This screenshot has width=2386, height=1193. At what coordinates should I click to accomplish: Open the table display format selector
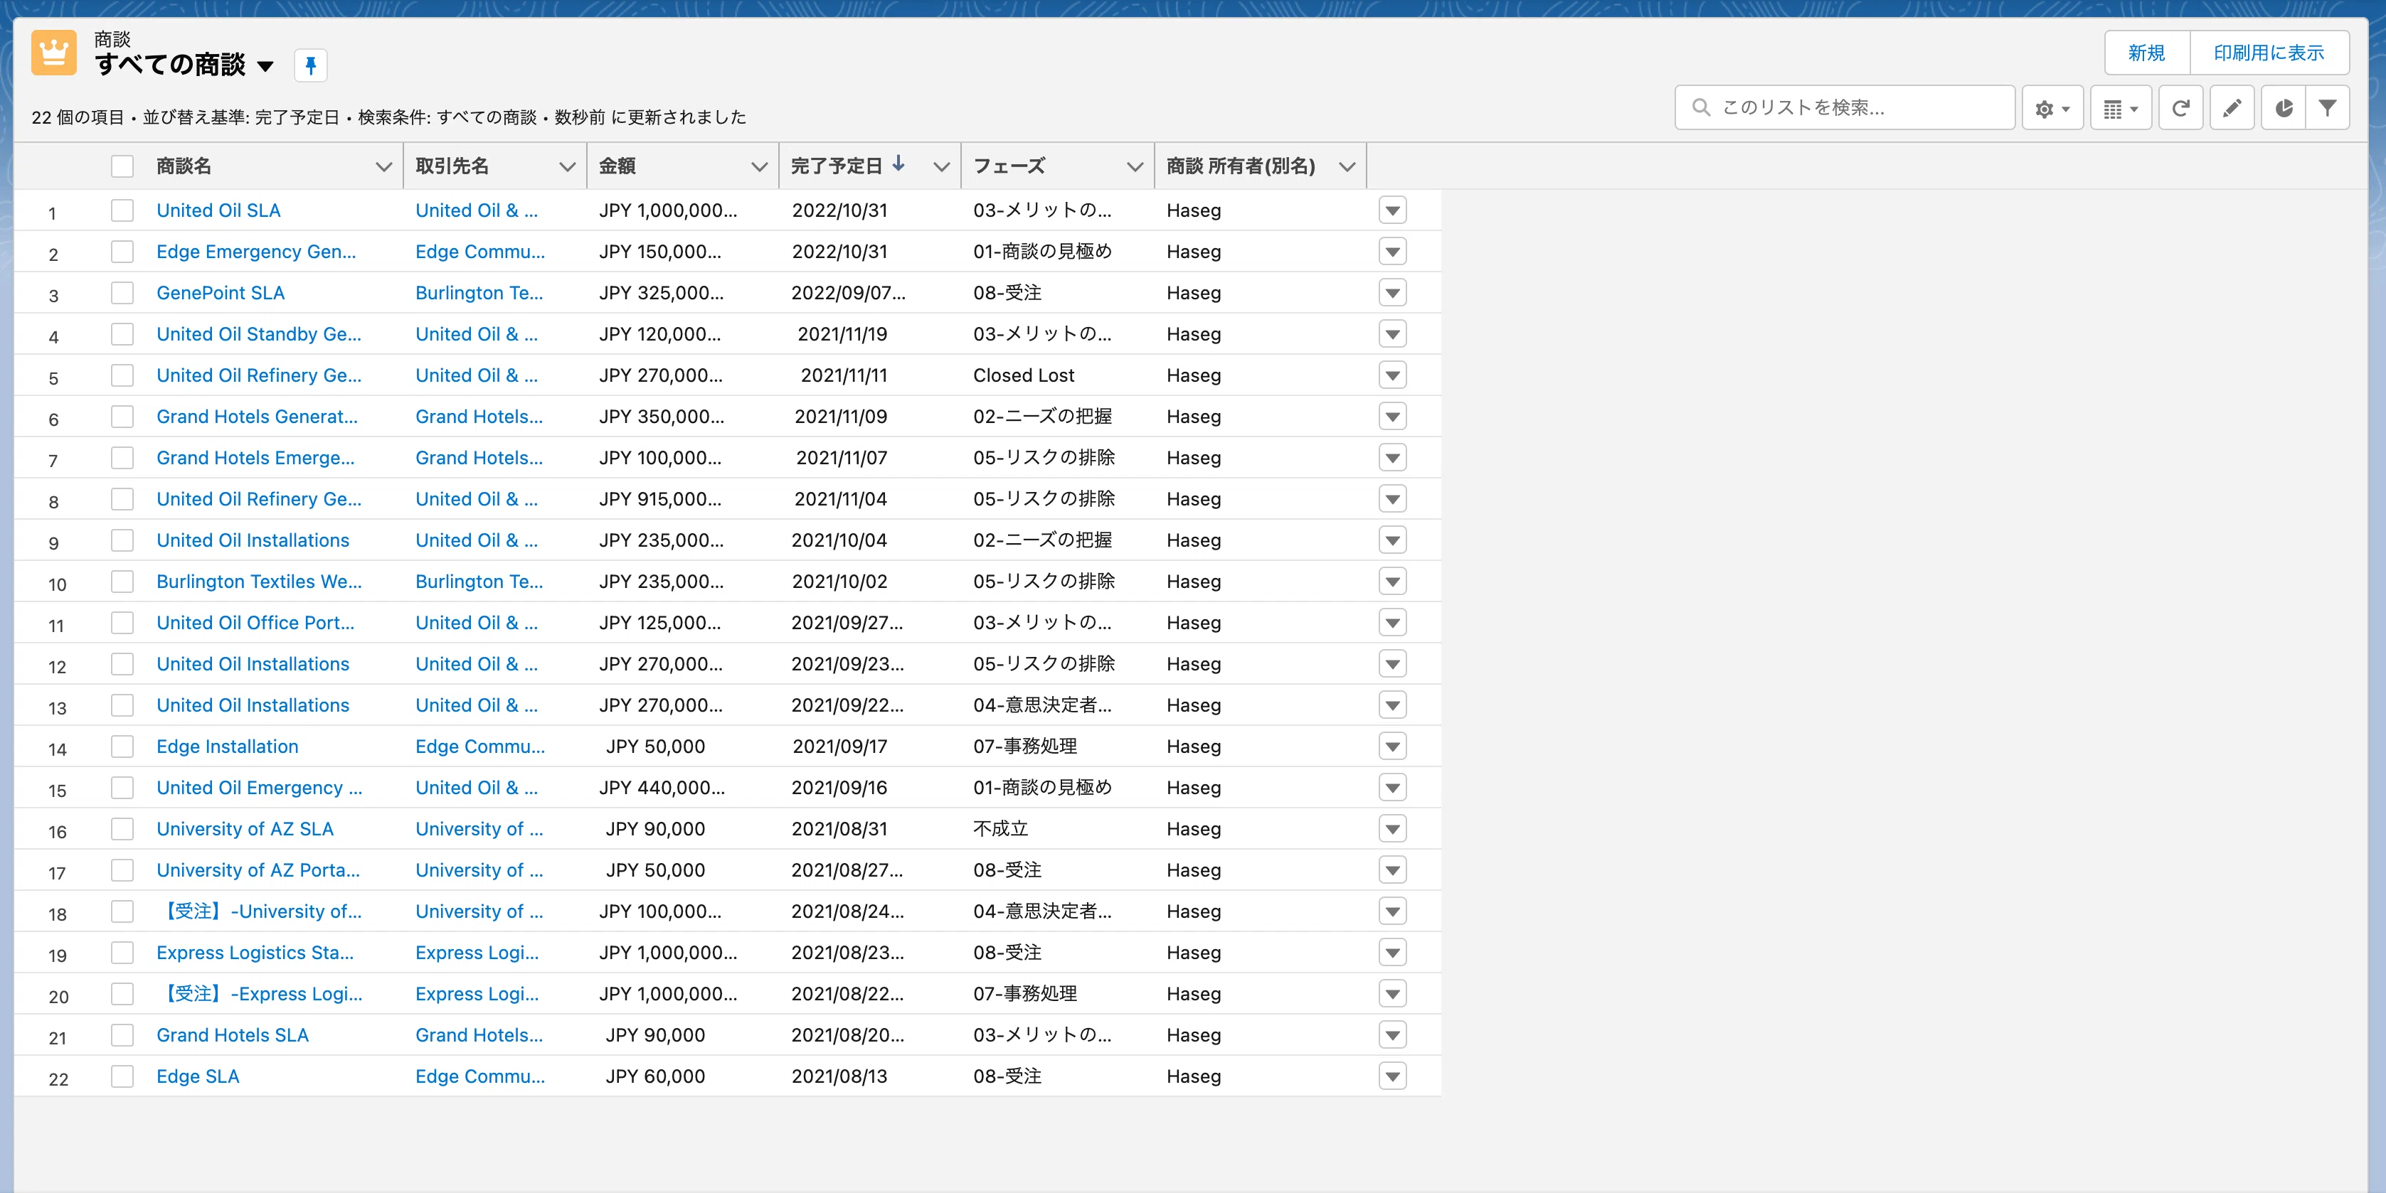(x=2120, y=108)
